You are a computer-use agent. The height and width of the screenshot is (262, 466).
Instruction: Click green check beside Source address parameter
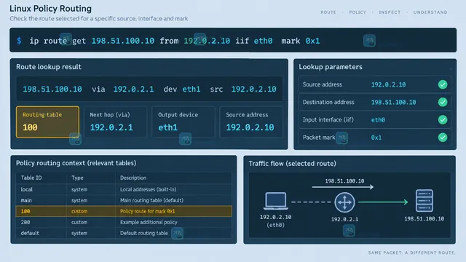(443, 84)
